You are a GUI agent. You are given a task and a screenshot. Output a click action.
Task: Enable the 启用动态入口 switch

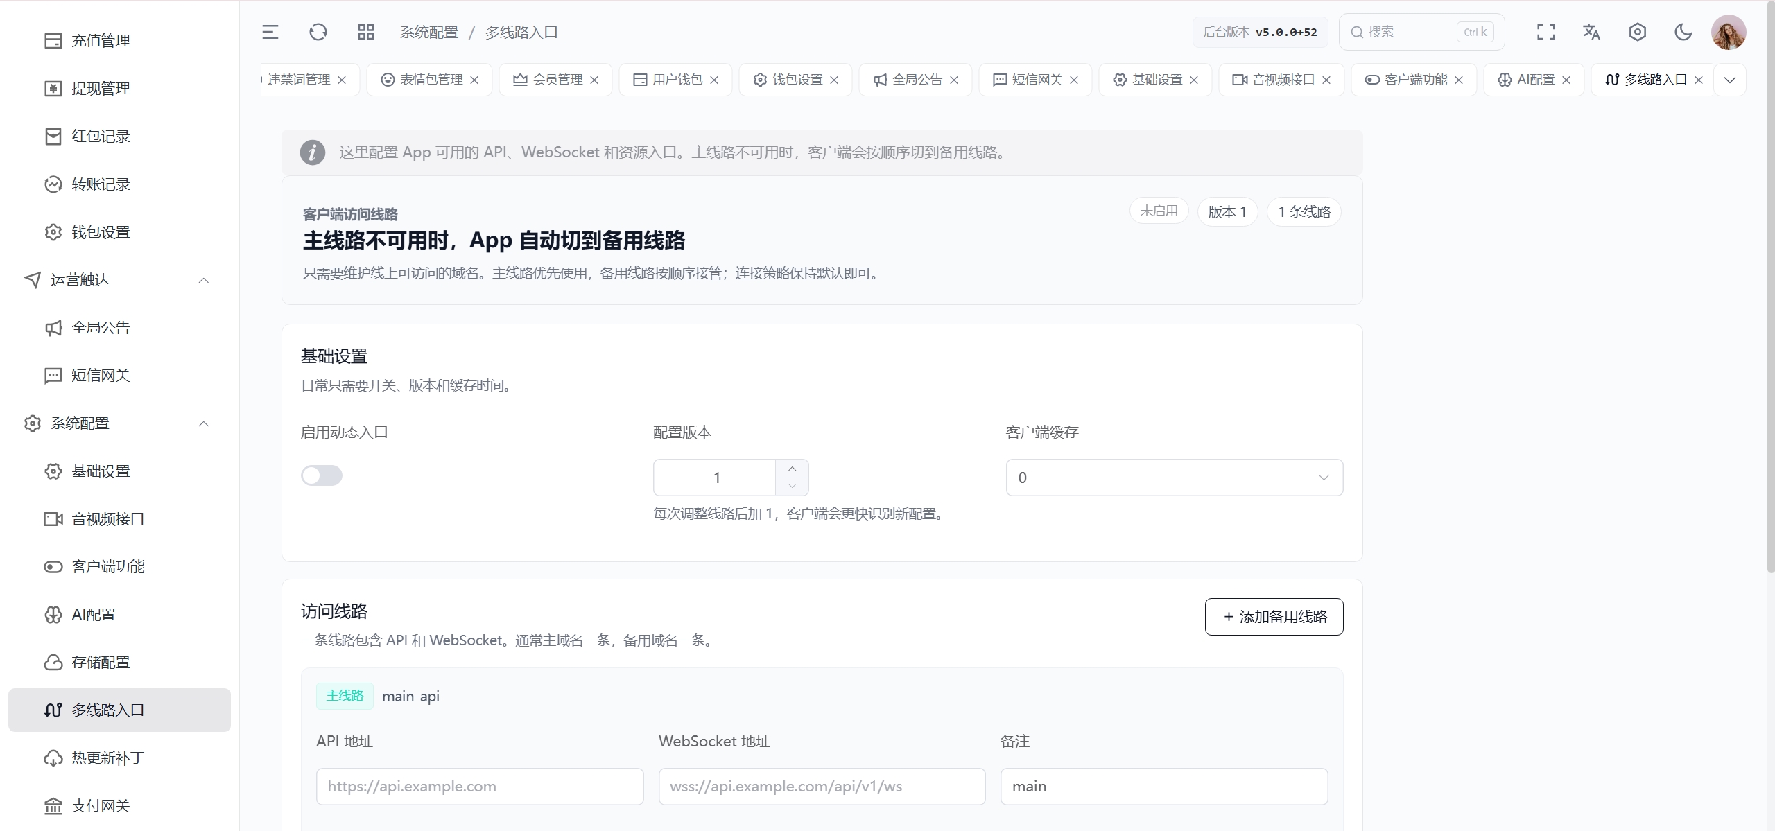322,475
